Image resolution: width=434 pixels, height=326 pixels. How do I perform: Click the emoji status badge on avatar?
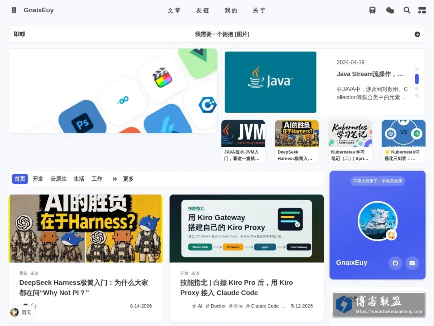[391, 235]
